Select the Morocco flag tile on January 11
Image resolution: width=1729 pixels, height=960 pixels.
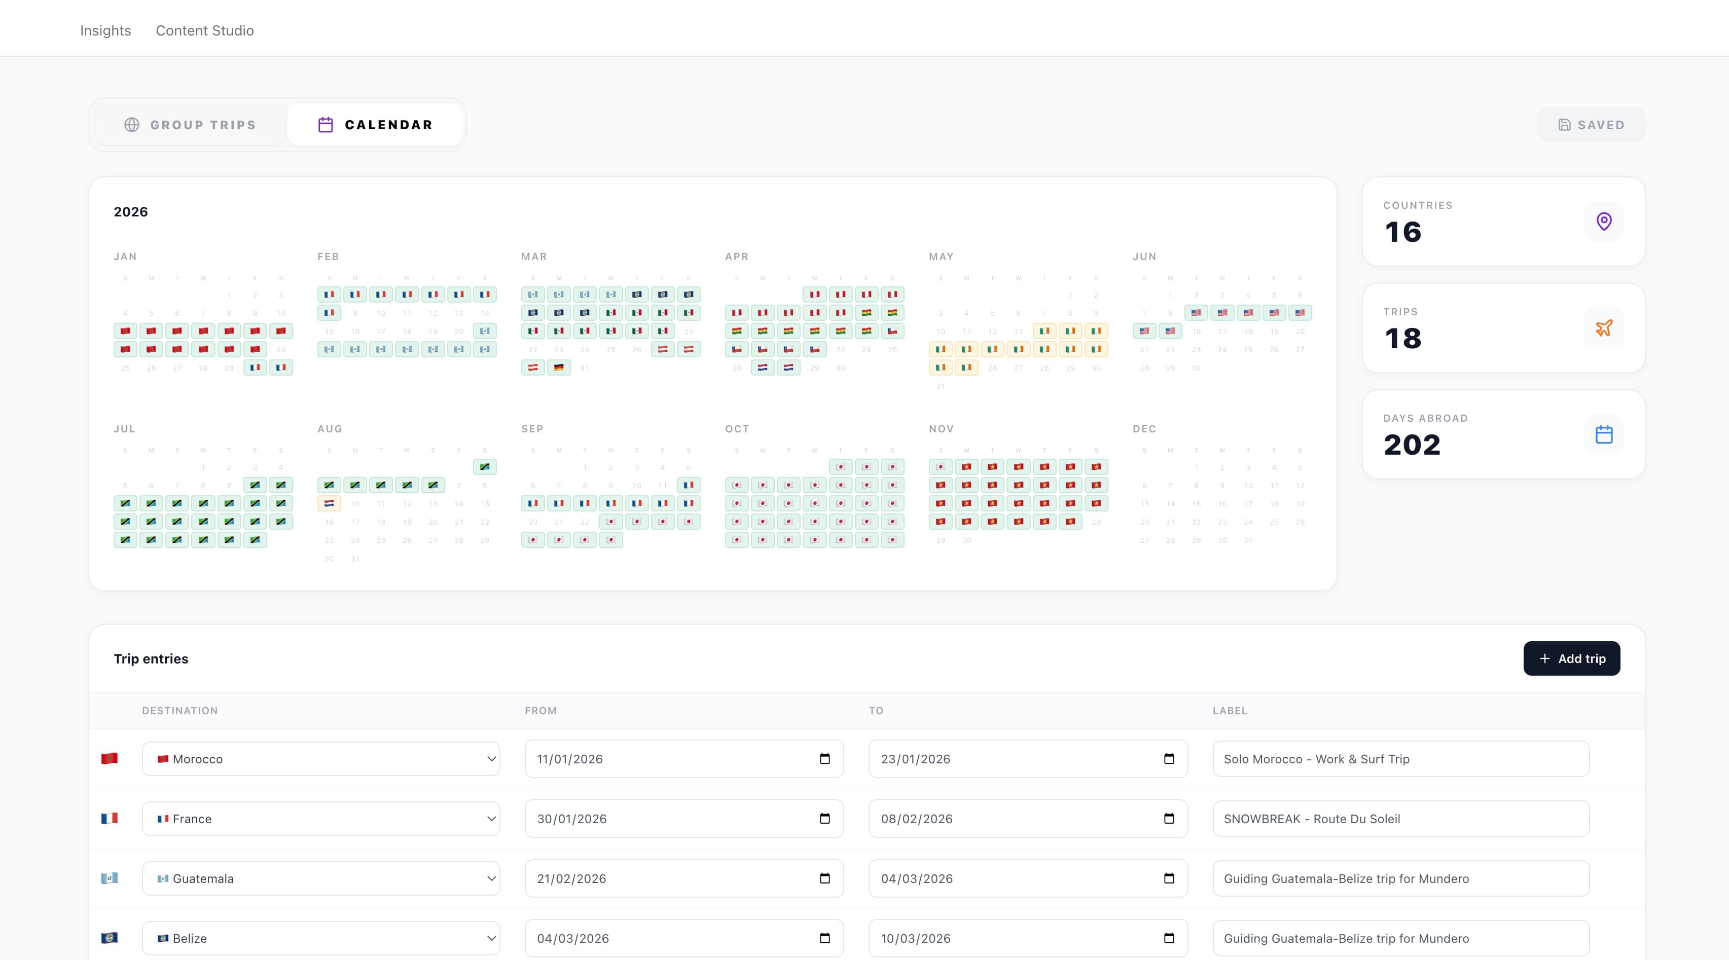(x=125, y=331)
